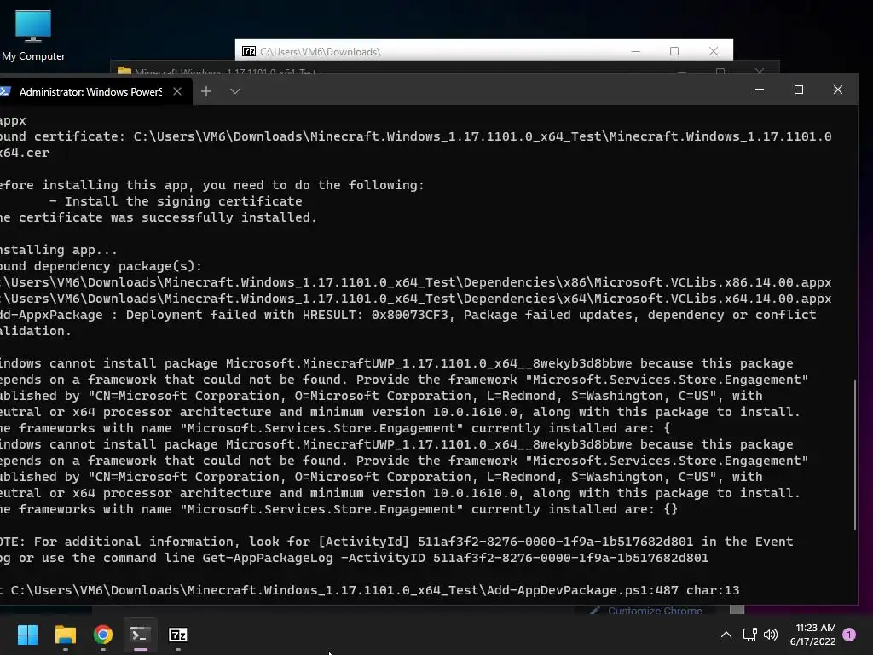The height and width of the screenshot is (655, 873).
Task: Click the PowerShell icon in the terminal tab
Action: coord(6,91)
